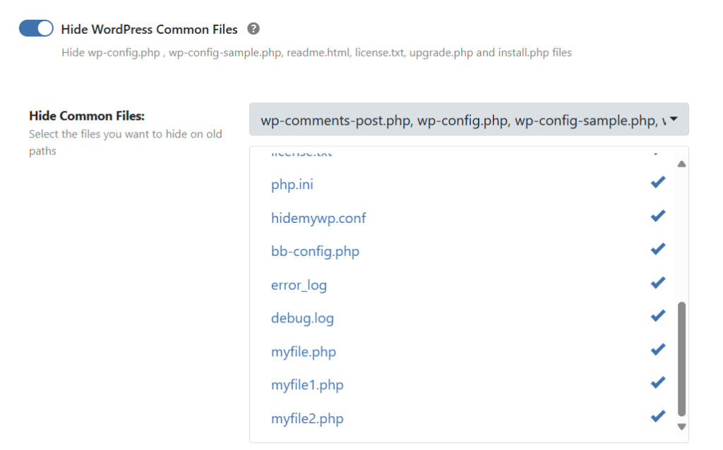Uncheck hidemywp.conf in the file list
Image resolution: width=723 pixels, height=450 pixels.
click(657, 215)
